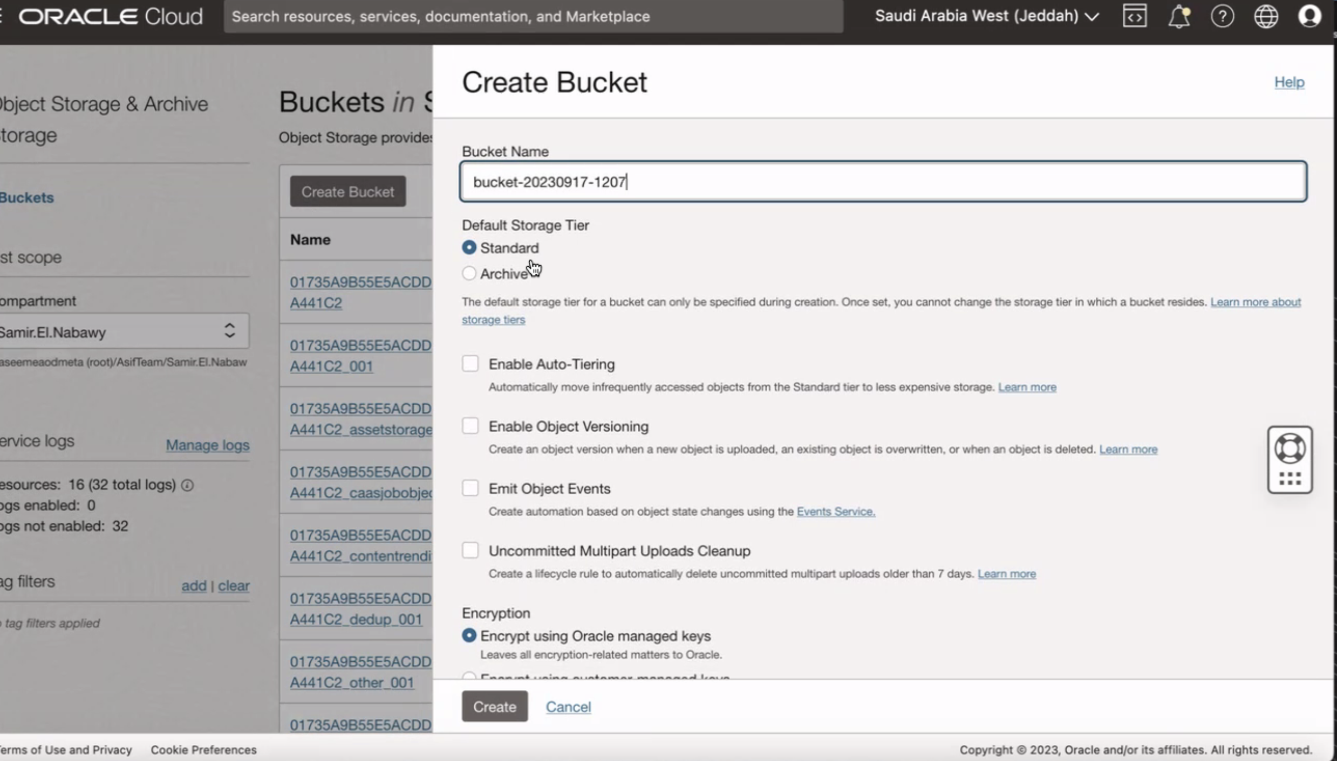Open the language globe icon
Viewport: 1337px width, 761px height.
pyautogui.click(x=1266, y=16)
